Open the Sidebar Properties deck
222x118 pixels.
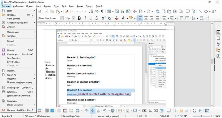pyautogui.click(x=218, y=32)
